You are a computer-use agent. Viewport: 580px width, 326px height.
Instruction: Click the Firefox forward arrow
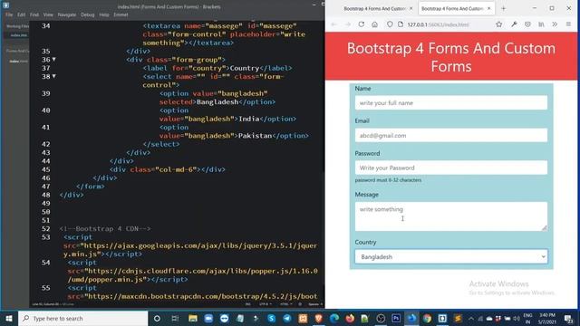tap(348, 24)
